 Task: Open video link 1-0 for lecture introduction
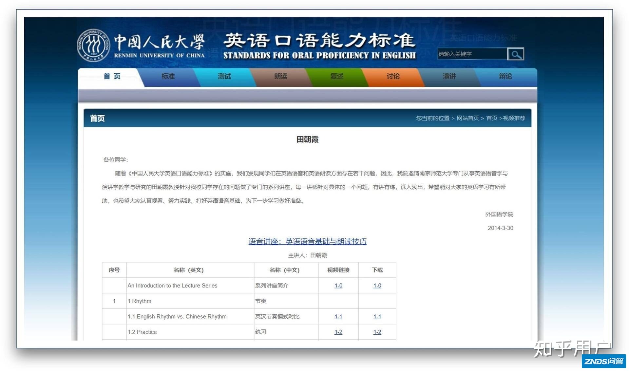pos(338,286)
